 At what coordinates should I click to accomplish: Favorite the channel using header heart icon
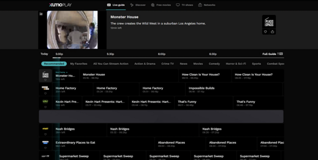265,32
